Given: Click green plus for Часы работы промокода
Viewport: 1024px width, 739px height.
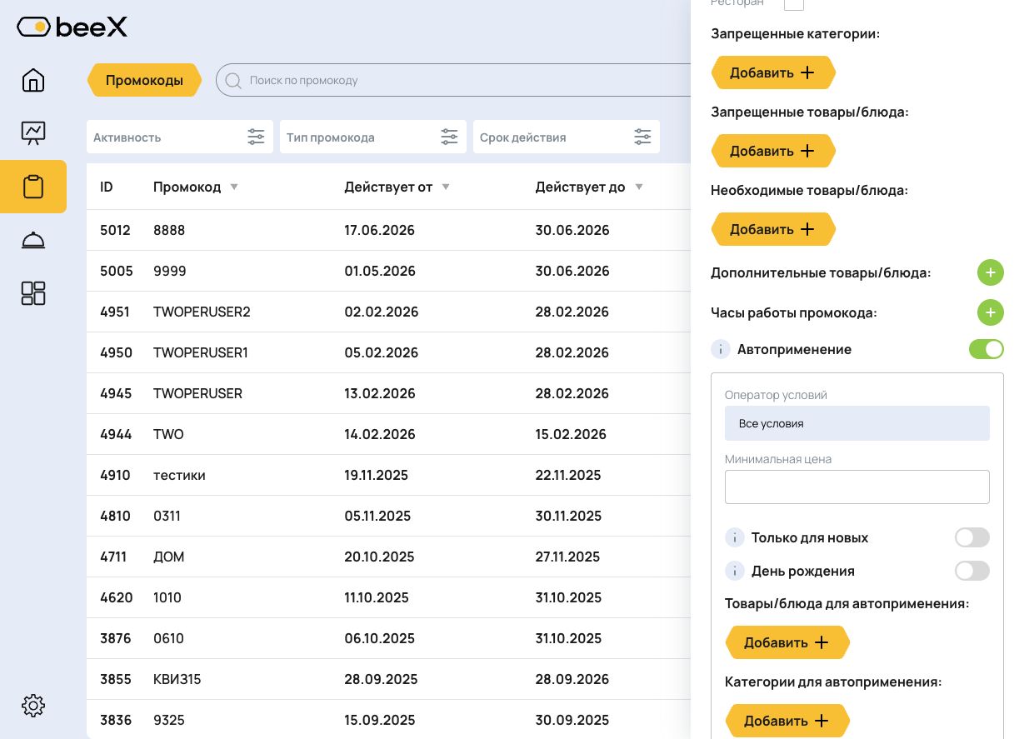Looking at the screenshot, I should (x=990, y=312).
